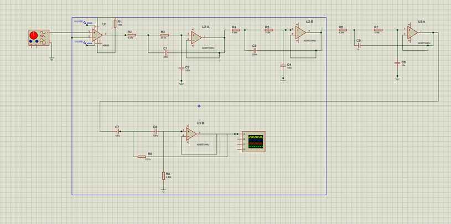The image size is (451, 224).
Task: Select capacitor C1 in U2:A feedback
Action: [x=165, y=53]
